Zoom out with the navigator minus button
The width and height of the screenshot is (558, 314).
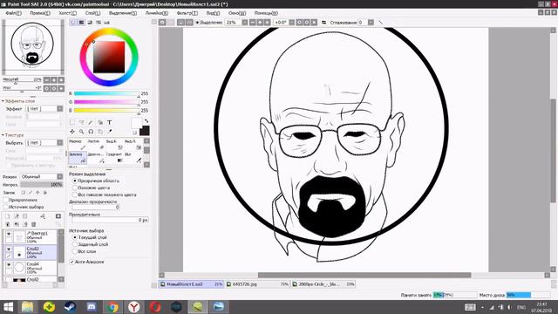[x=46, y=79]
